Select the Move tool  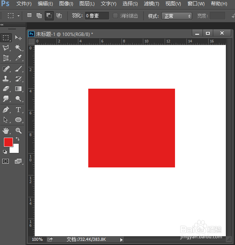coord(18,38)
